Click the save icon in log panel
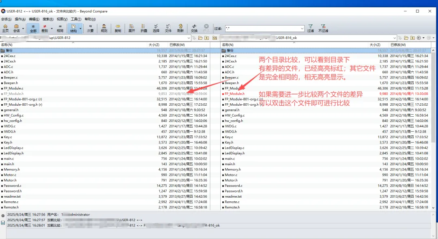 (3, 223)
